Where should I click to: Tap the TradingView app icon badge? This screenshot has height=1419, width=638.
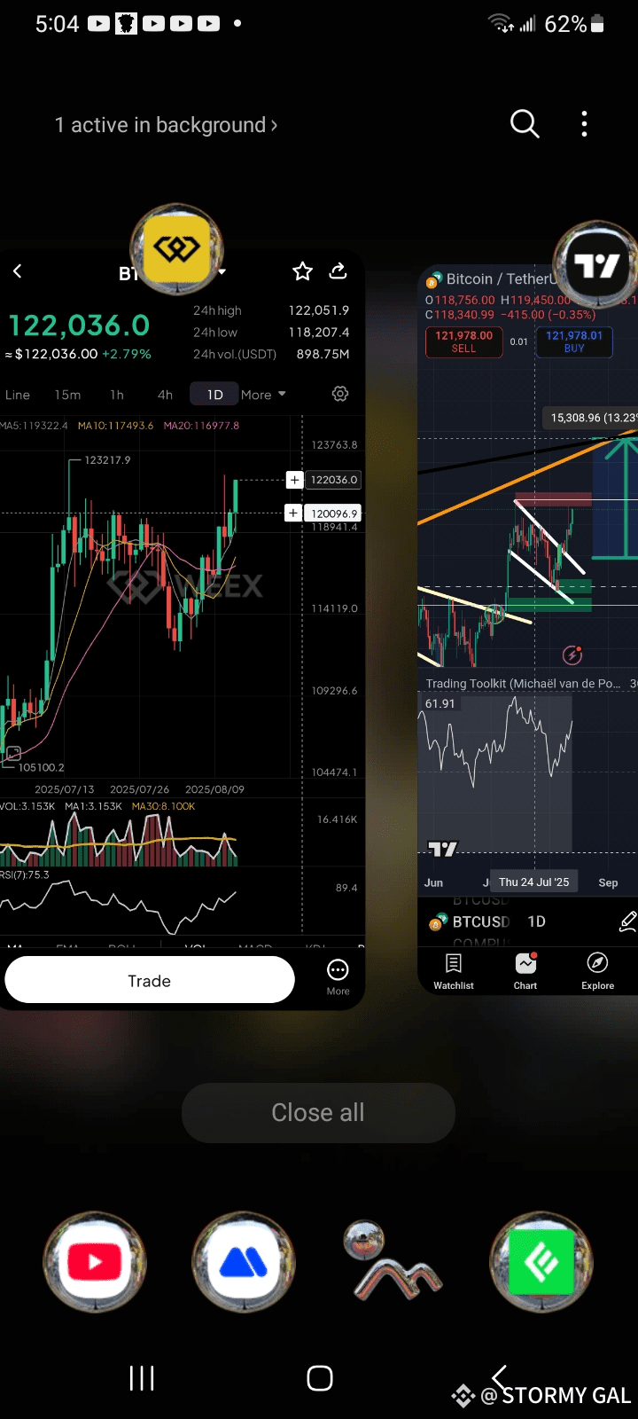(x=596, y=265)
